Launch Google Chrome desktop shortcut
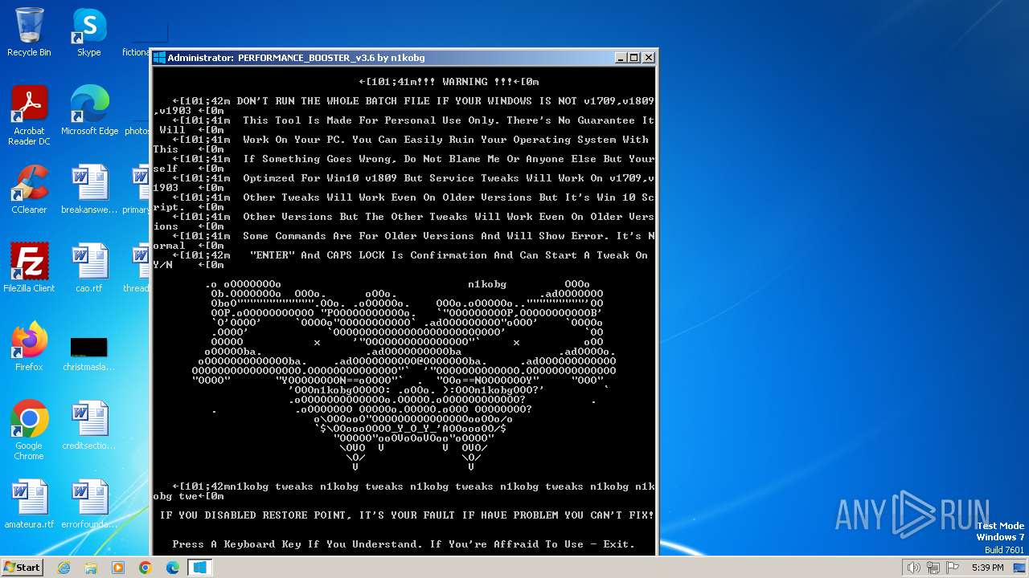 29,430
